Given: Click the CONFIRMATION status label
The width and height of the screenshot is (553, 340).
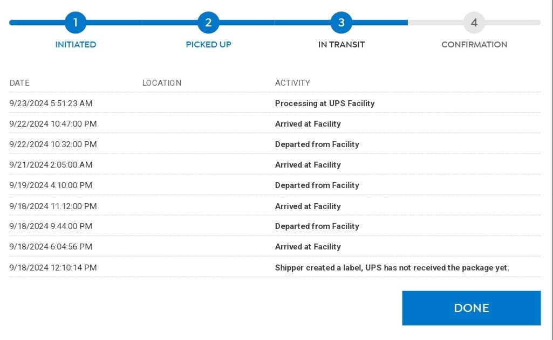Looking at the screenshot, I should (x=474, y=45).
